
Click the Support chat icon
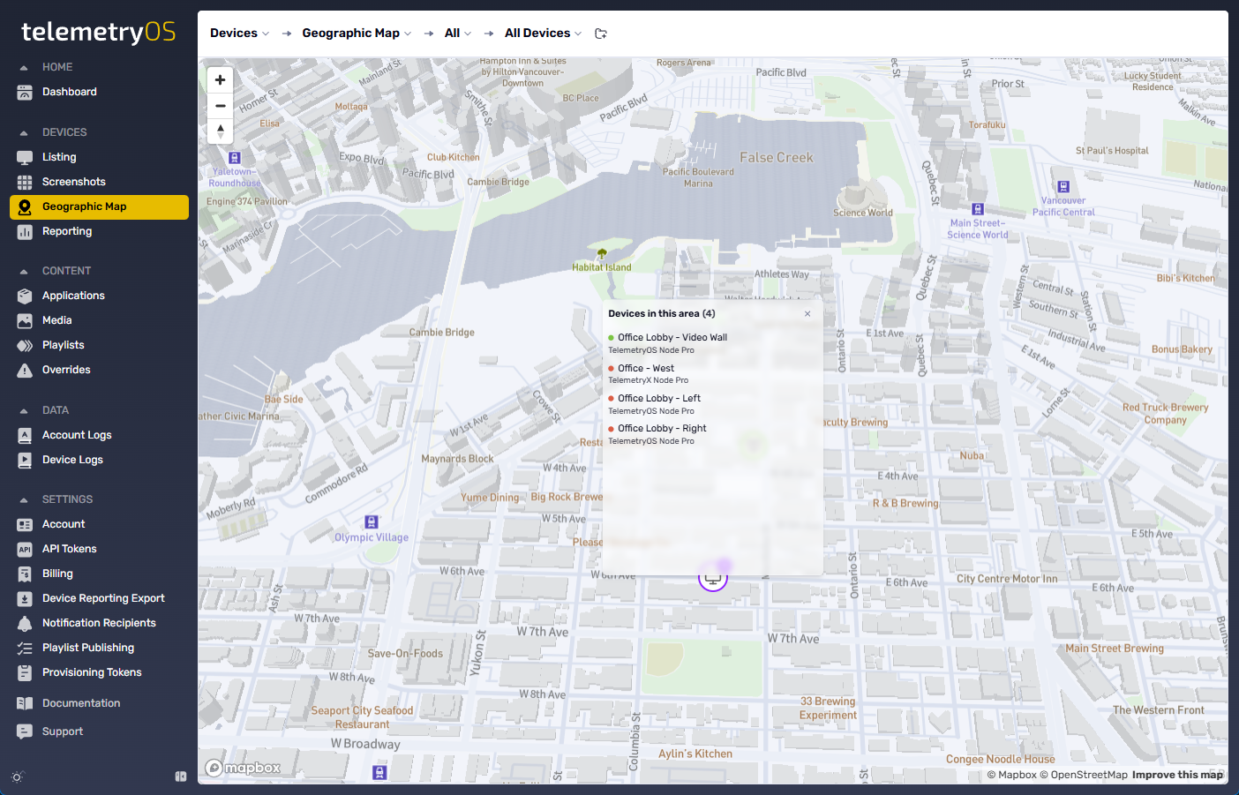[x=25, y=731]
